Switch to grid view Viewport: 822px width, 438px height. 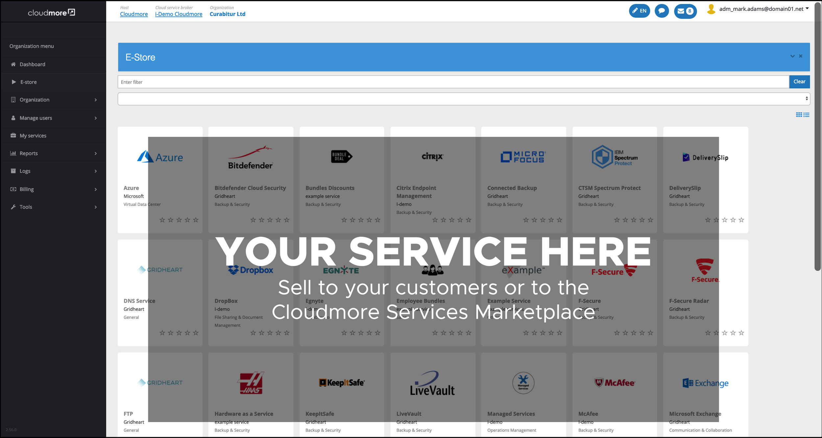point(799,115)
